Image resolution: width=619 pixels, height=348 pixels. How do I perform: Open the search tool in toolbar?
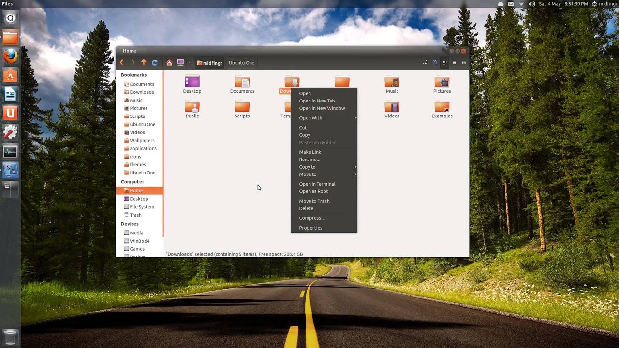click(x=435, y=63)
